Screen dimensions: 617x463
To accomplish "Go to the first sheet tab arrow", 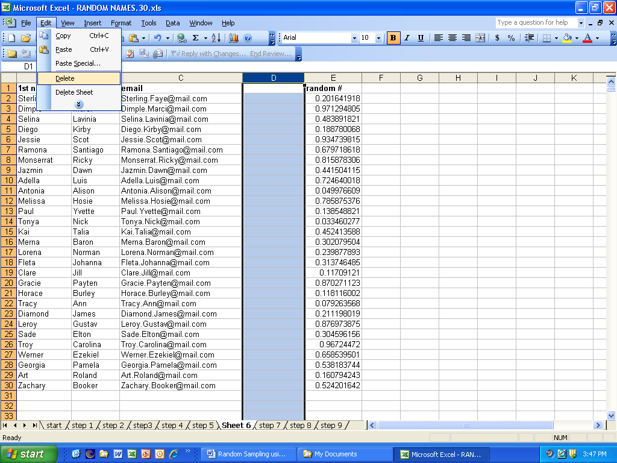I will coord(5,425).
